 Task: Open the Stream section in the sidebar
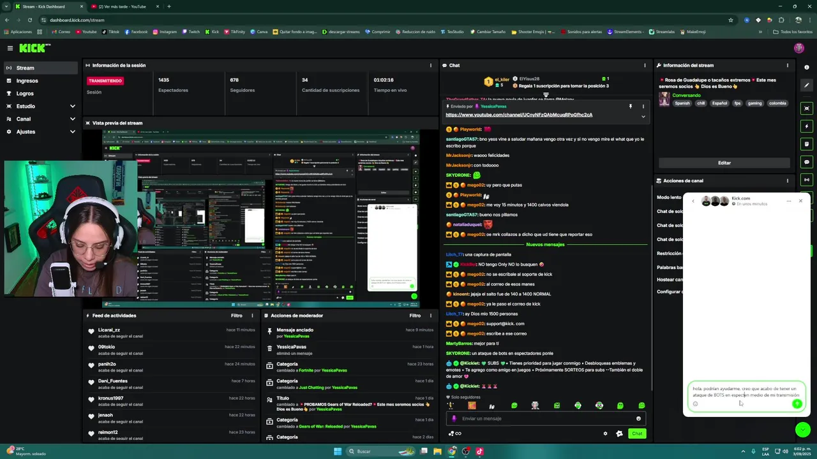point(41,68)
